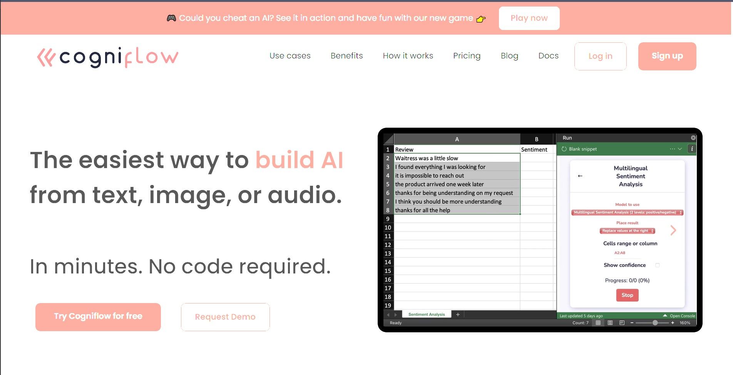Switch to the Sentiment Analysis sheet tab
This screenshot has width=733, height=375.
[426, 314]
